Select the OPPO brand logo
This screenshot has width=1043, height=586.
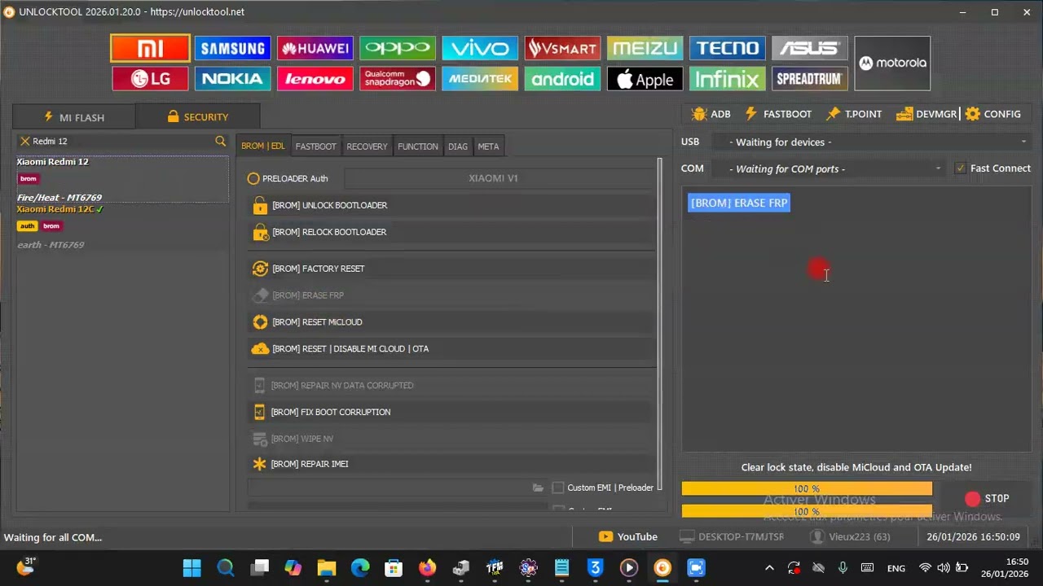398,48
